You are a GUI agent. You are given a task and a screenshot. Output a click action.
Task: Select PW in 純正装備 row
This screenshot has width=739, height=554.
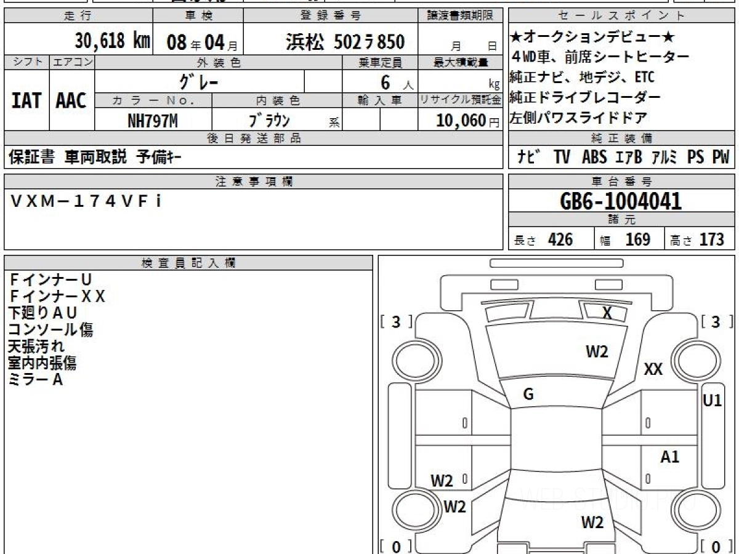(x=721, y=157)
